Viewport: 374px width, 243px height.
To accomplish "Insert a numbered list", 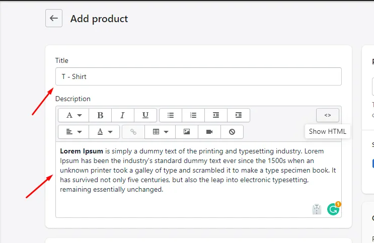I will [193, 115].
